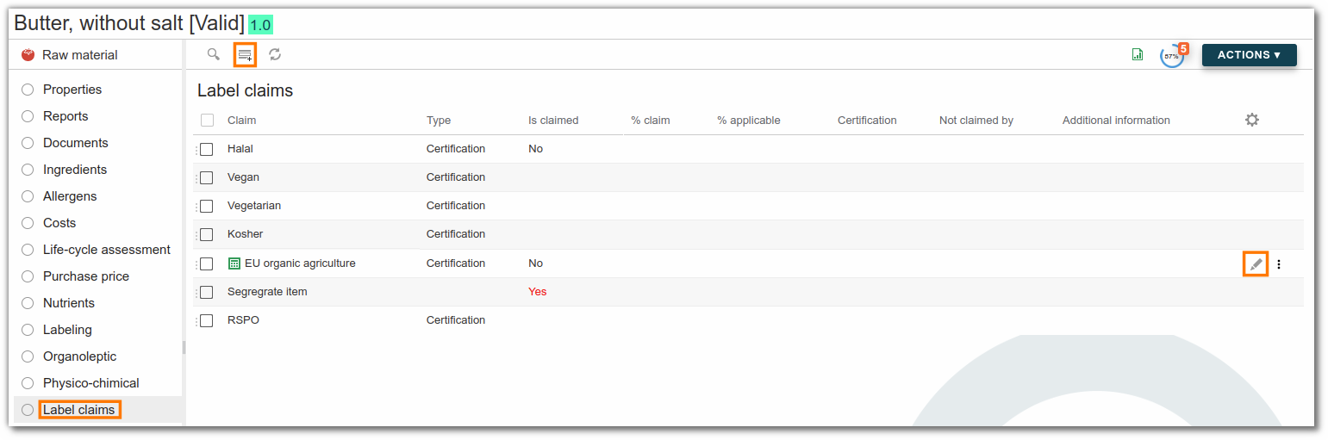Image resolution: width=1328 pixels, height=440 pixels.
Task: Check the Halal row checkbox
Action: tap(206, 149)
